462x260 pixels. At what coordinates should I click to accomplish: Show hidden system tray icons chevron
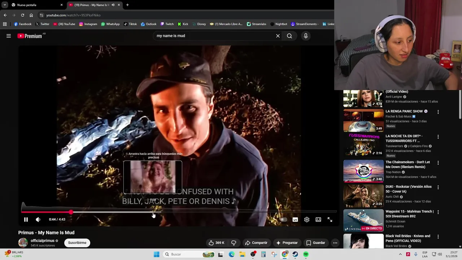point(400,254)
